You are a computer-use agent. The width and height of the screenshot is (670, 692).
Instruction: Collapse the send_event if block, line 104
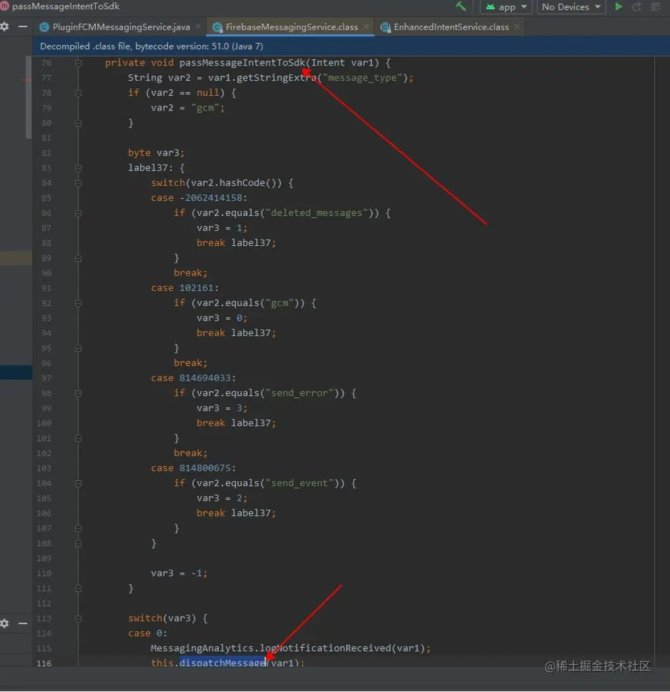click(78, 484)
